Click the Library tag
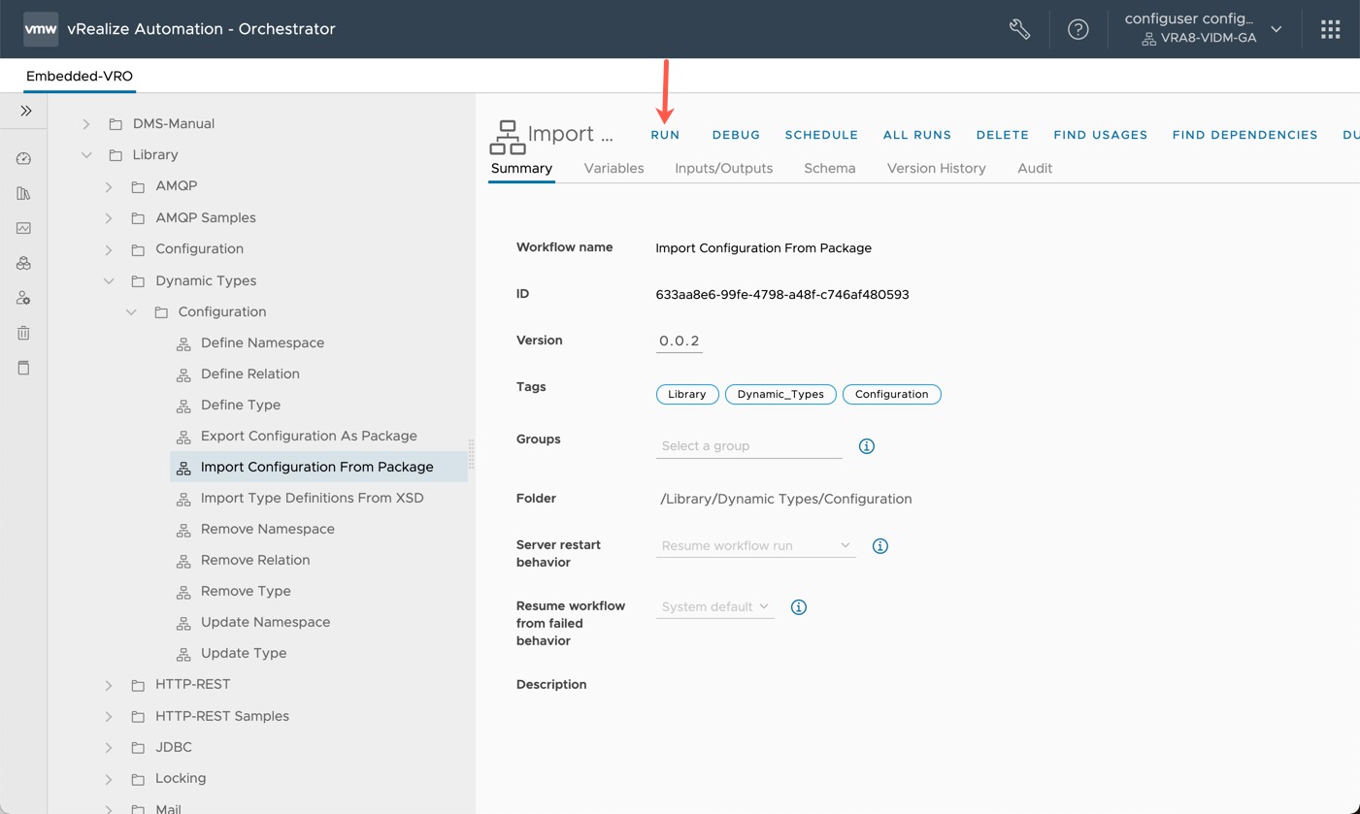Image resolution: width=1360 pixels, height=814 pixels. (x=687, y=394)
